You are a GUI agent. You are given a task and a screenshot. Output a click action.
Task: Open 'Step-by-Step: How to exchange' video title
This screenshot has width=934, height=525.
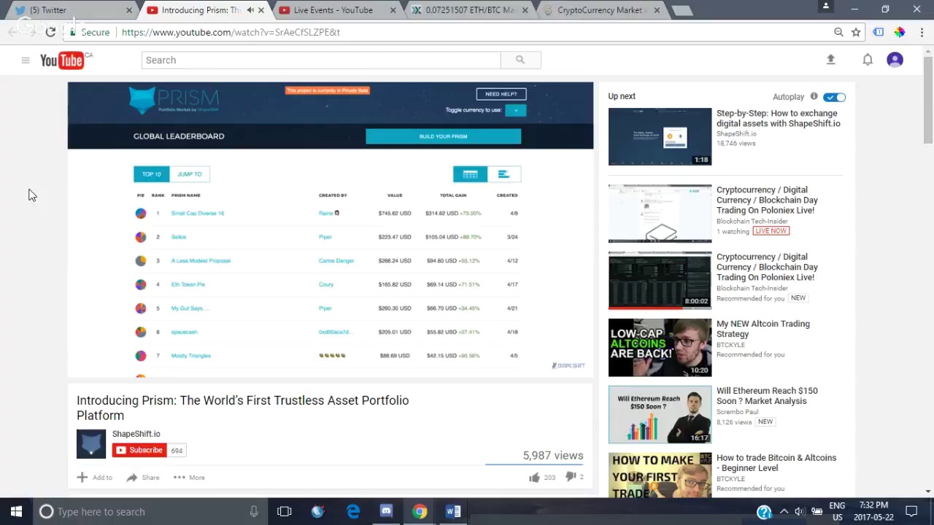click(x=779, y=118)
